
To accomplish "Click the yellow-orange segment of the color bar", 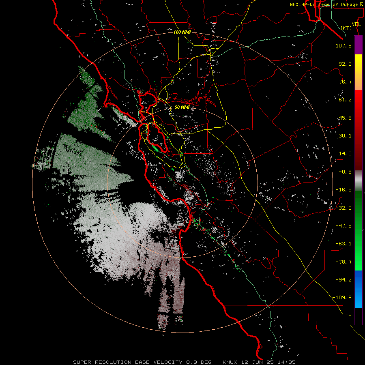I will (358, 72).
